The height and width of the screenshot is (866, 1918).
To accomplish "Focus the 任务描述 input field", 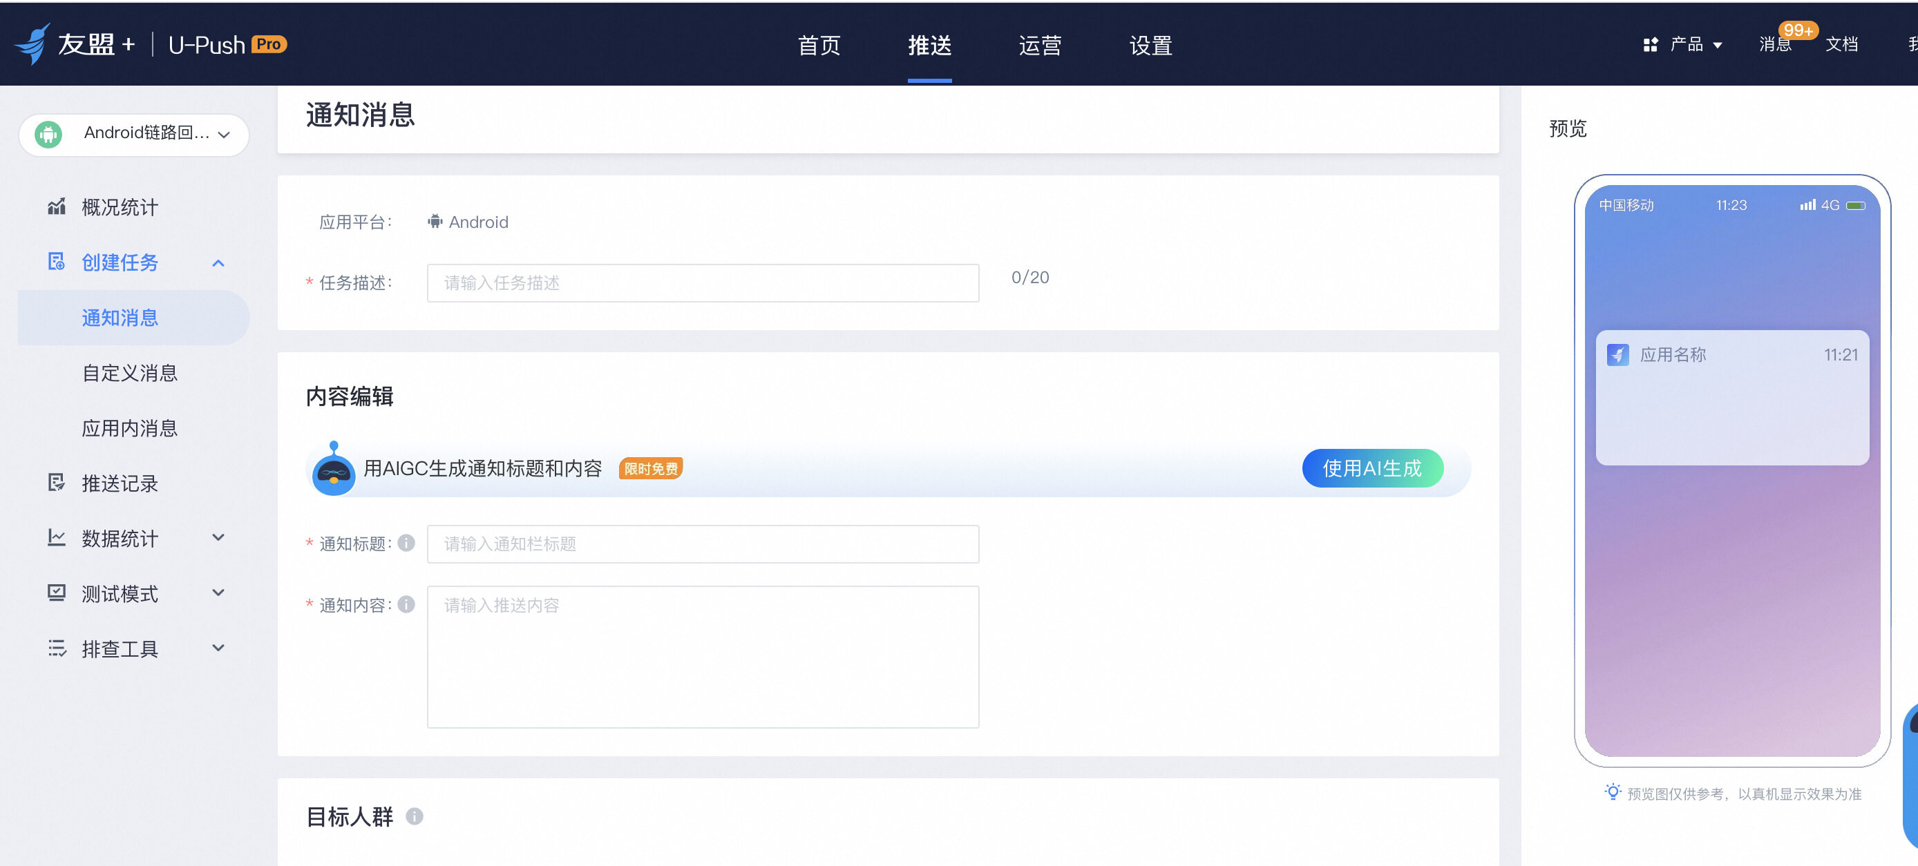I will point(703,282).
